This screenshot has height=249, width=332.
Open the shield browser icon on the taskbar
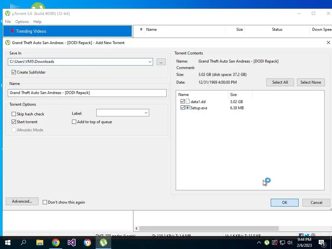[87, 243]
